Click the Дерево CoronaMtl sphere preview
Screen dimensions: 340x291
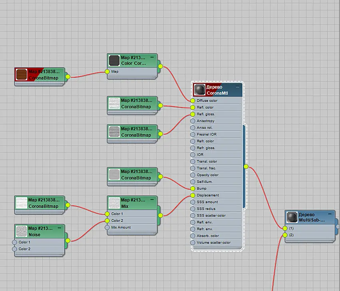click(x=199, y=90)
